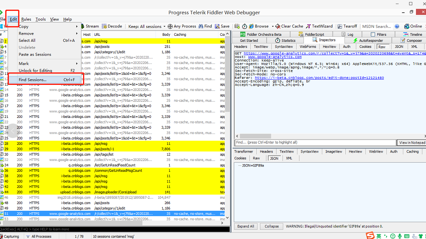
Task: Expand the Browse dropdown arrow
Action: [272, 26]
